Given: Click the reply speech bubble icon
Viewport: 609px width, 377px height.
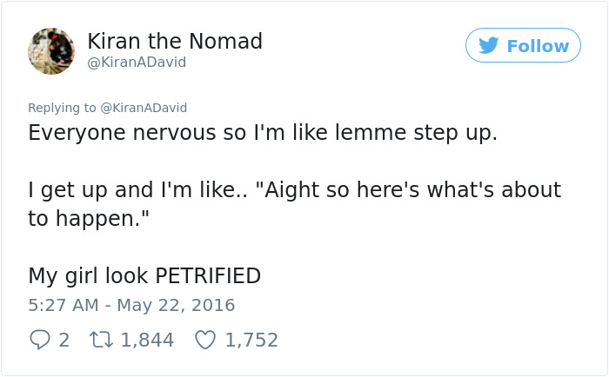Looking at the screenshot, I should pos(40,340).
